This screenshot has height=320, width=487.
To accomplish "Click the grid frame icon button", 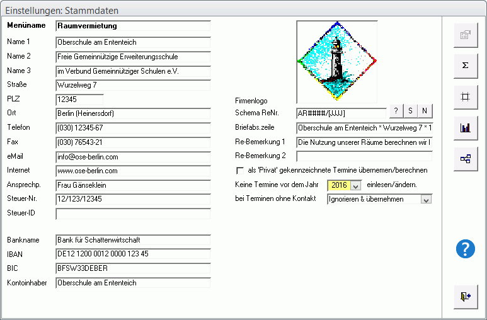I will 466,96.
